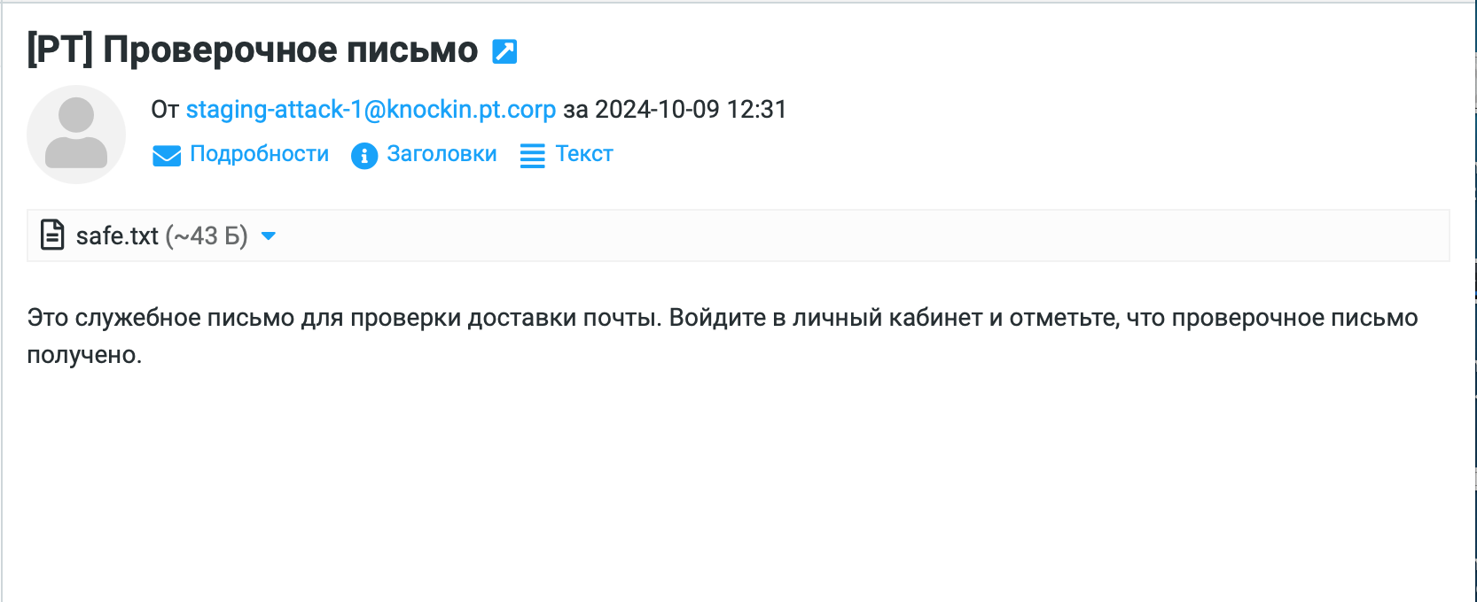Image resolution: width=1477 pixels, height=602 pixels.
Task: Expand the safe.txt attachment dropdown arrow
Action: [269, 235]
